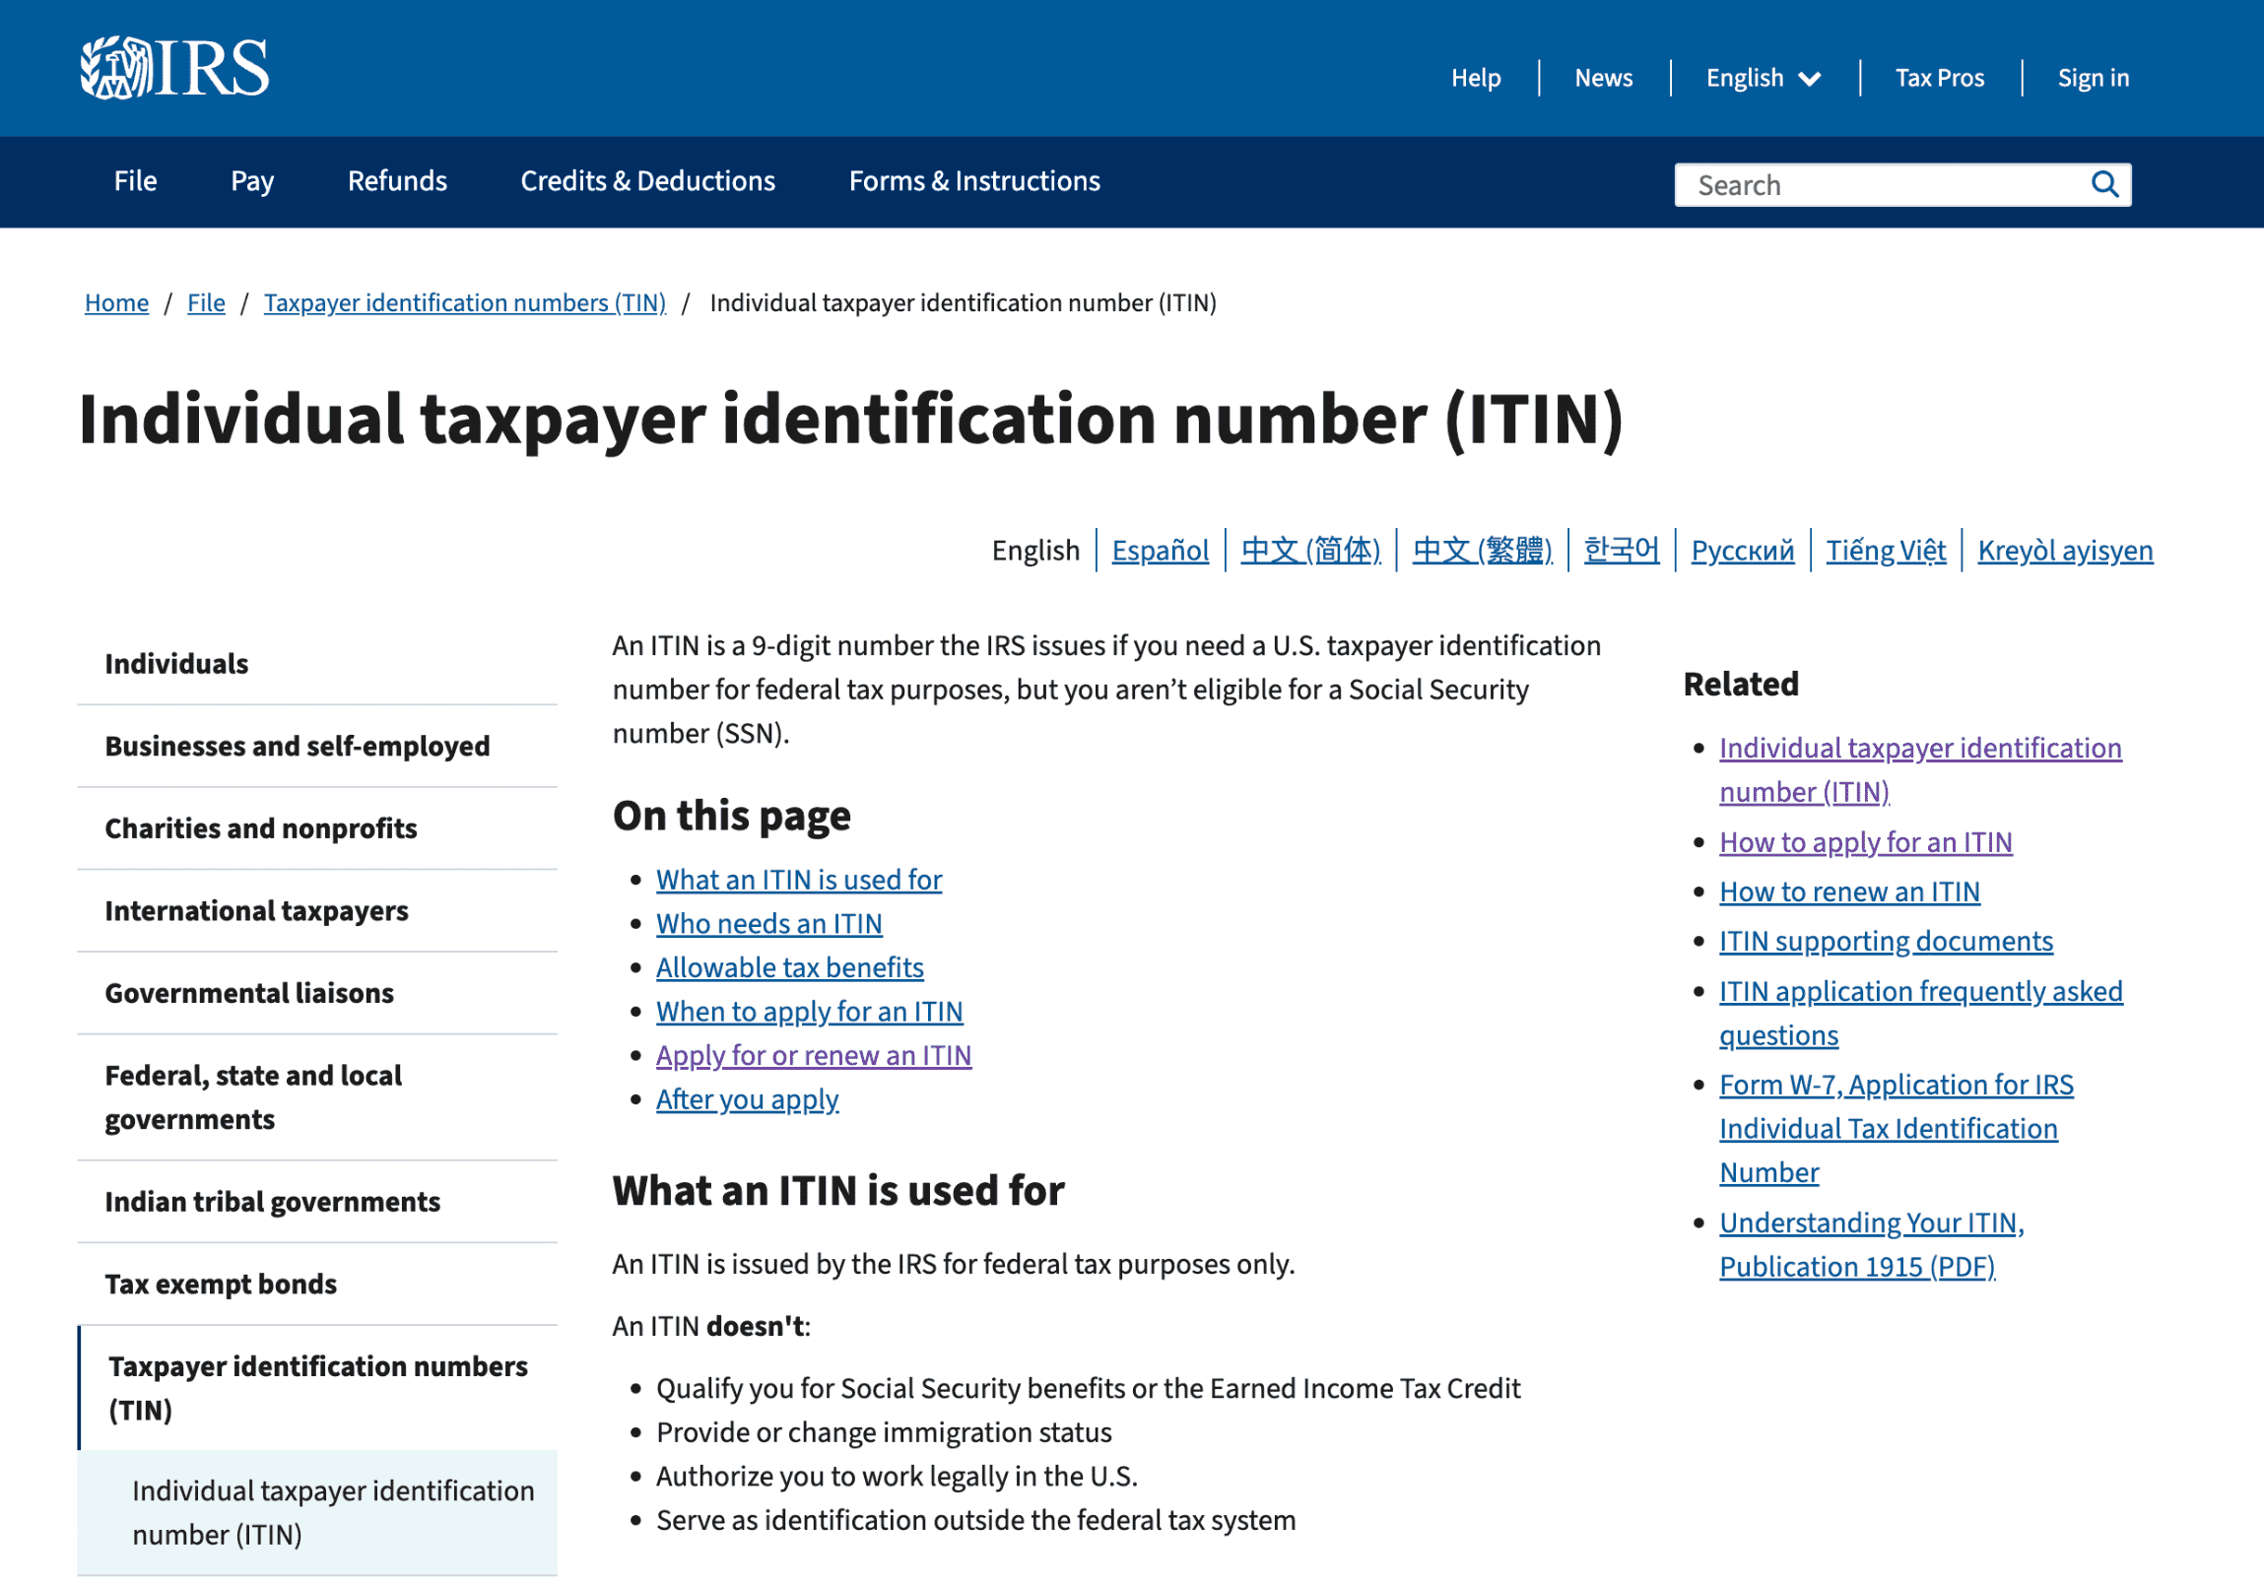This screenshot has width=2264, height=1586.
Task: Open the Refunds menu
Action: 396,181
